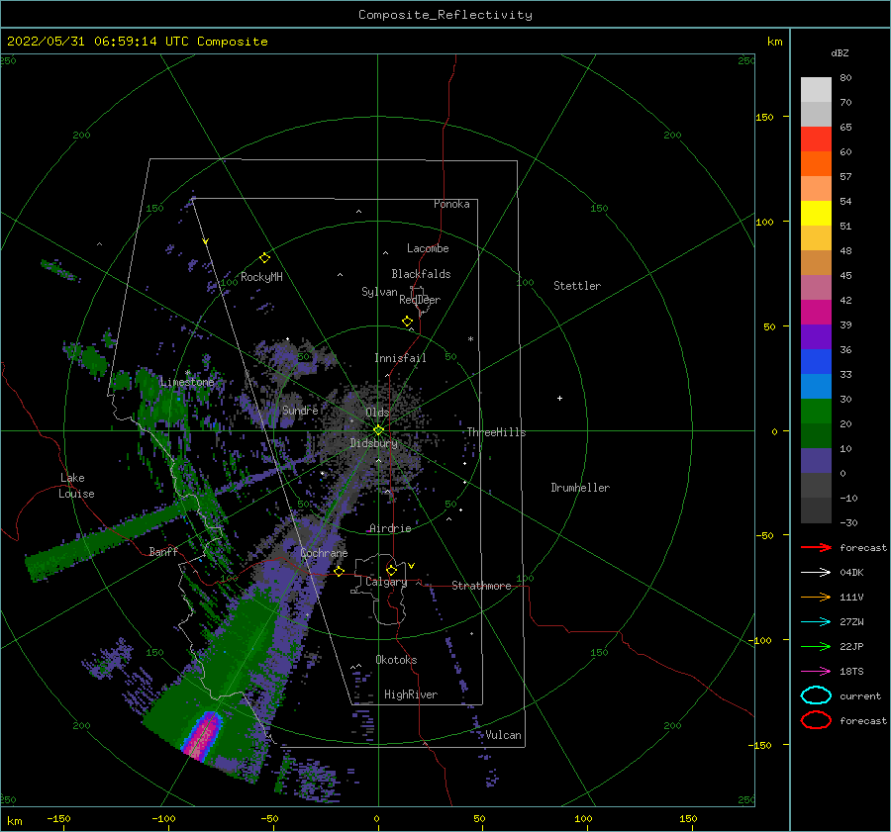Select the slate purple 10 dBZ swatch
This screenshot has width=891, height=832.
coord(816,460)
